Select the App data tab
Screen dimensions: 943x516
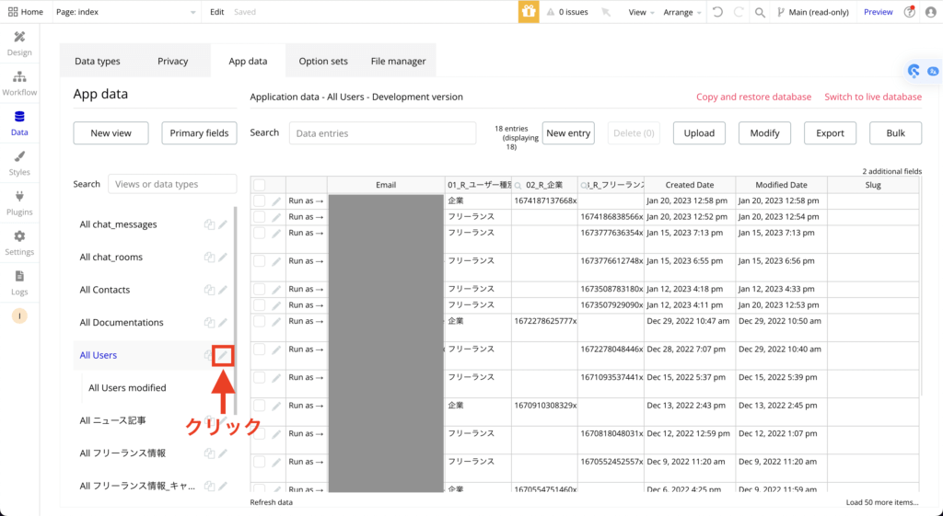click(x=248, y=61)
